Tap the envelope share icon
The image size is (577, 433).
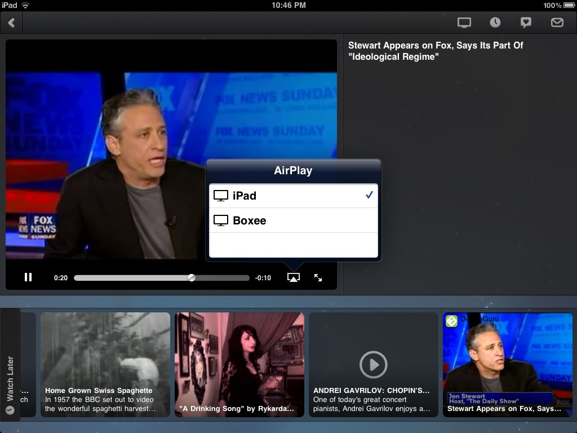point(557,23)
